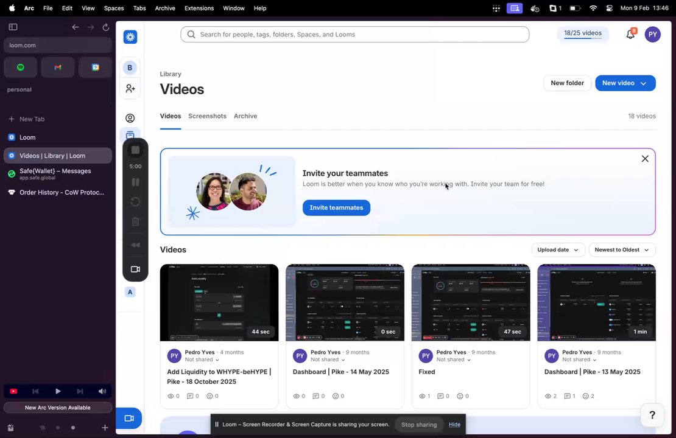Click the Wi-Fi icon in menu bar
Image resolution: width=676 pixels, height=438 pixels.
593,8
